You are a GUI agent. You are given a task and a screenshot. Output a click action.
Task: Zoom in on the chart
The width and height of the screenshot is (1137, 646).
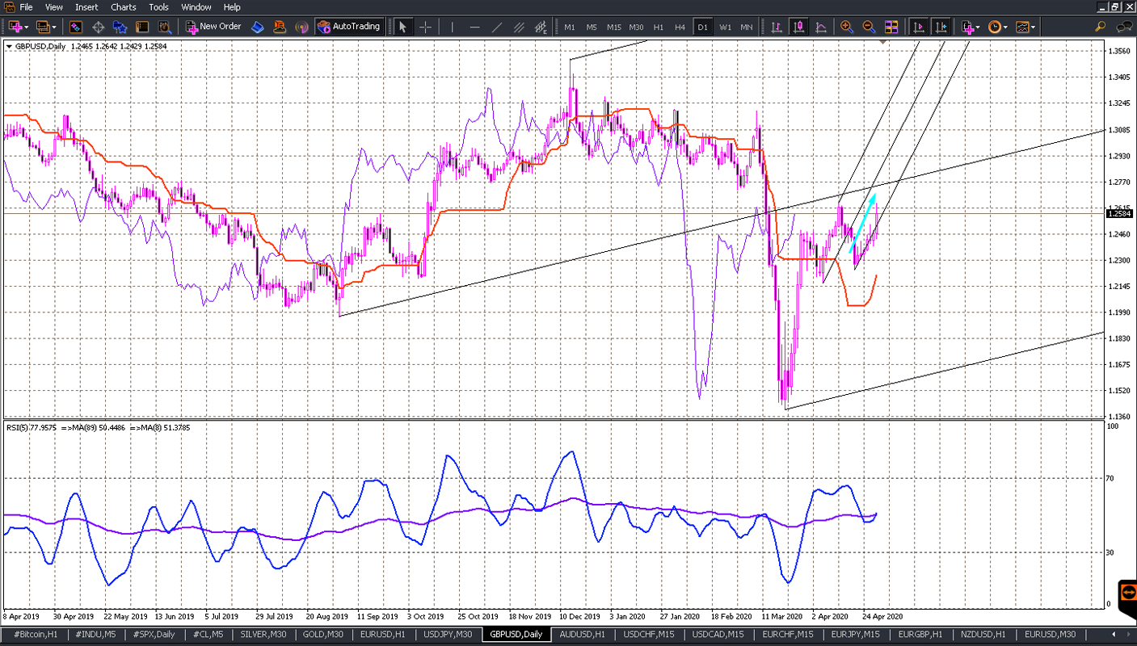click(x=847, y=27)
